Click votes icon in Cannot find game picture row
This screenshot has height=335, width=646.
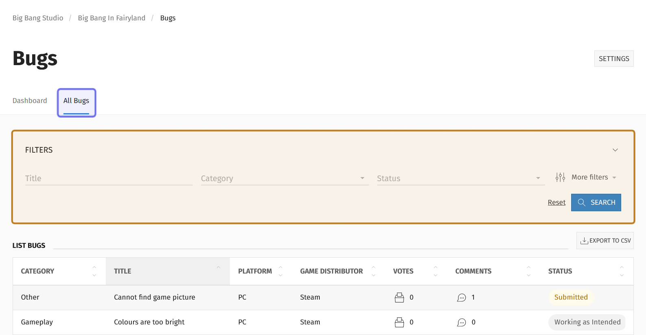point(399,298)
